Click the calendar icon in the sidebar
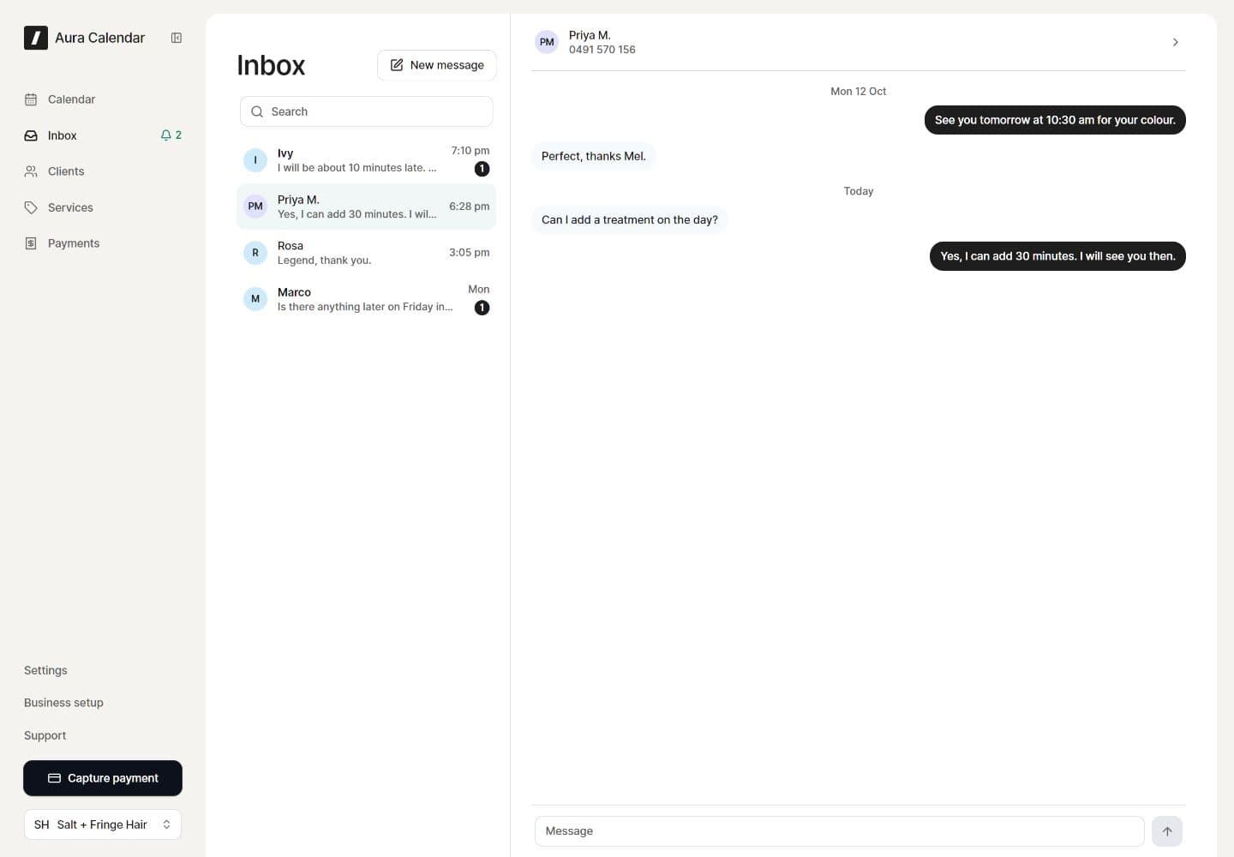 click(x=31, y=99)
